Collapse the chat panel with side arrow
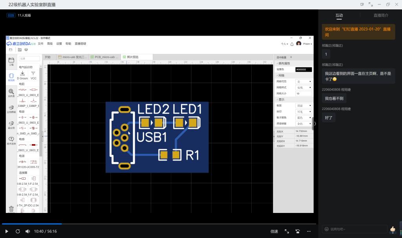 click(x=315, y=123)
